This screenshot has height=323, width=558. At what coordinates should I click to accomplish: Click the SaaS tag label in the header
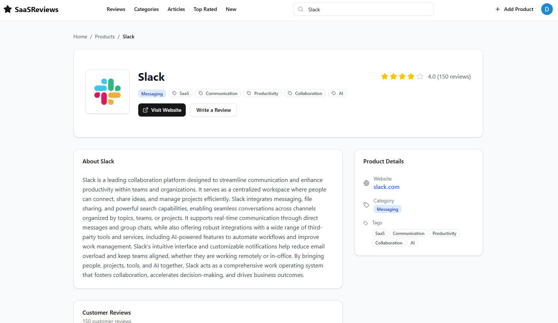(184, 93)
